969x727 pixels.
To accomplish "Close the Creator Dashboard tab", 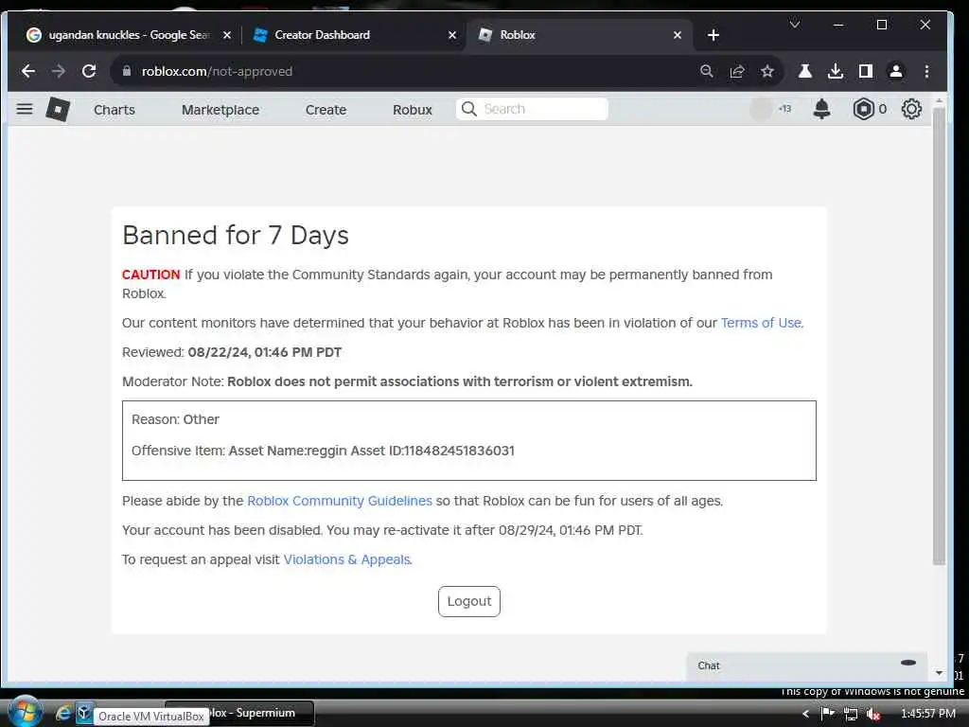I will pos(451,35).
